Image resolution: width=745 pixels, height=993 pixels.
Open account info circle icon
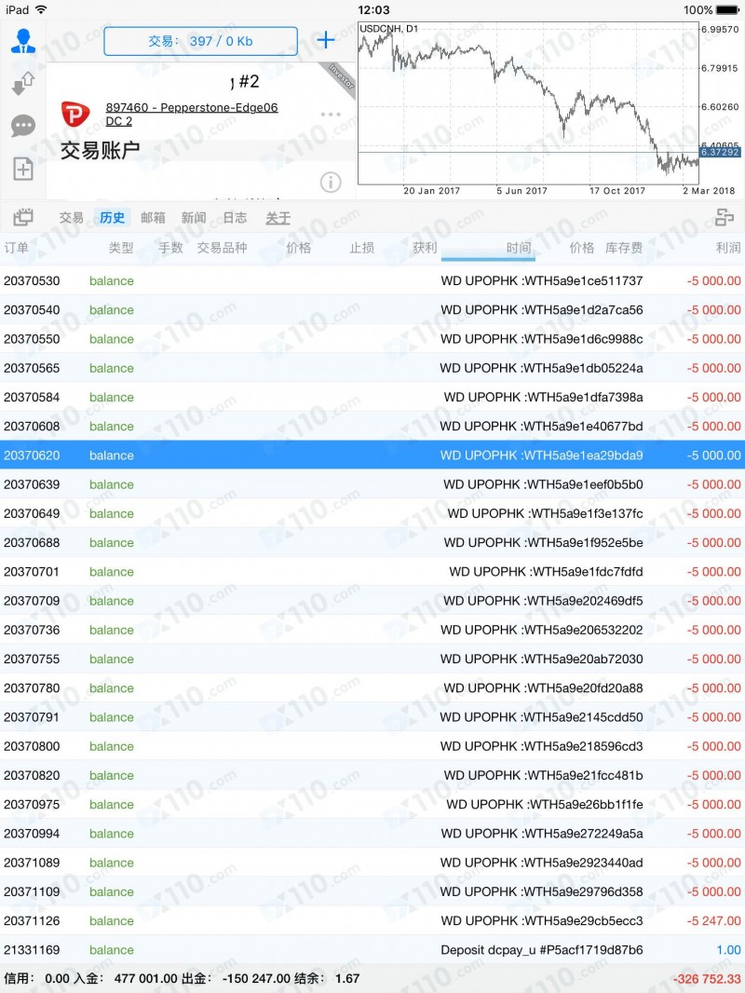point(330,182)
